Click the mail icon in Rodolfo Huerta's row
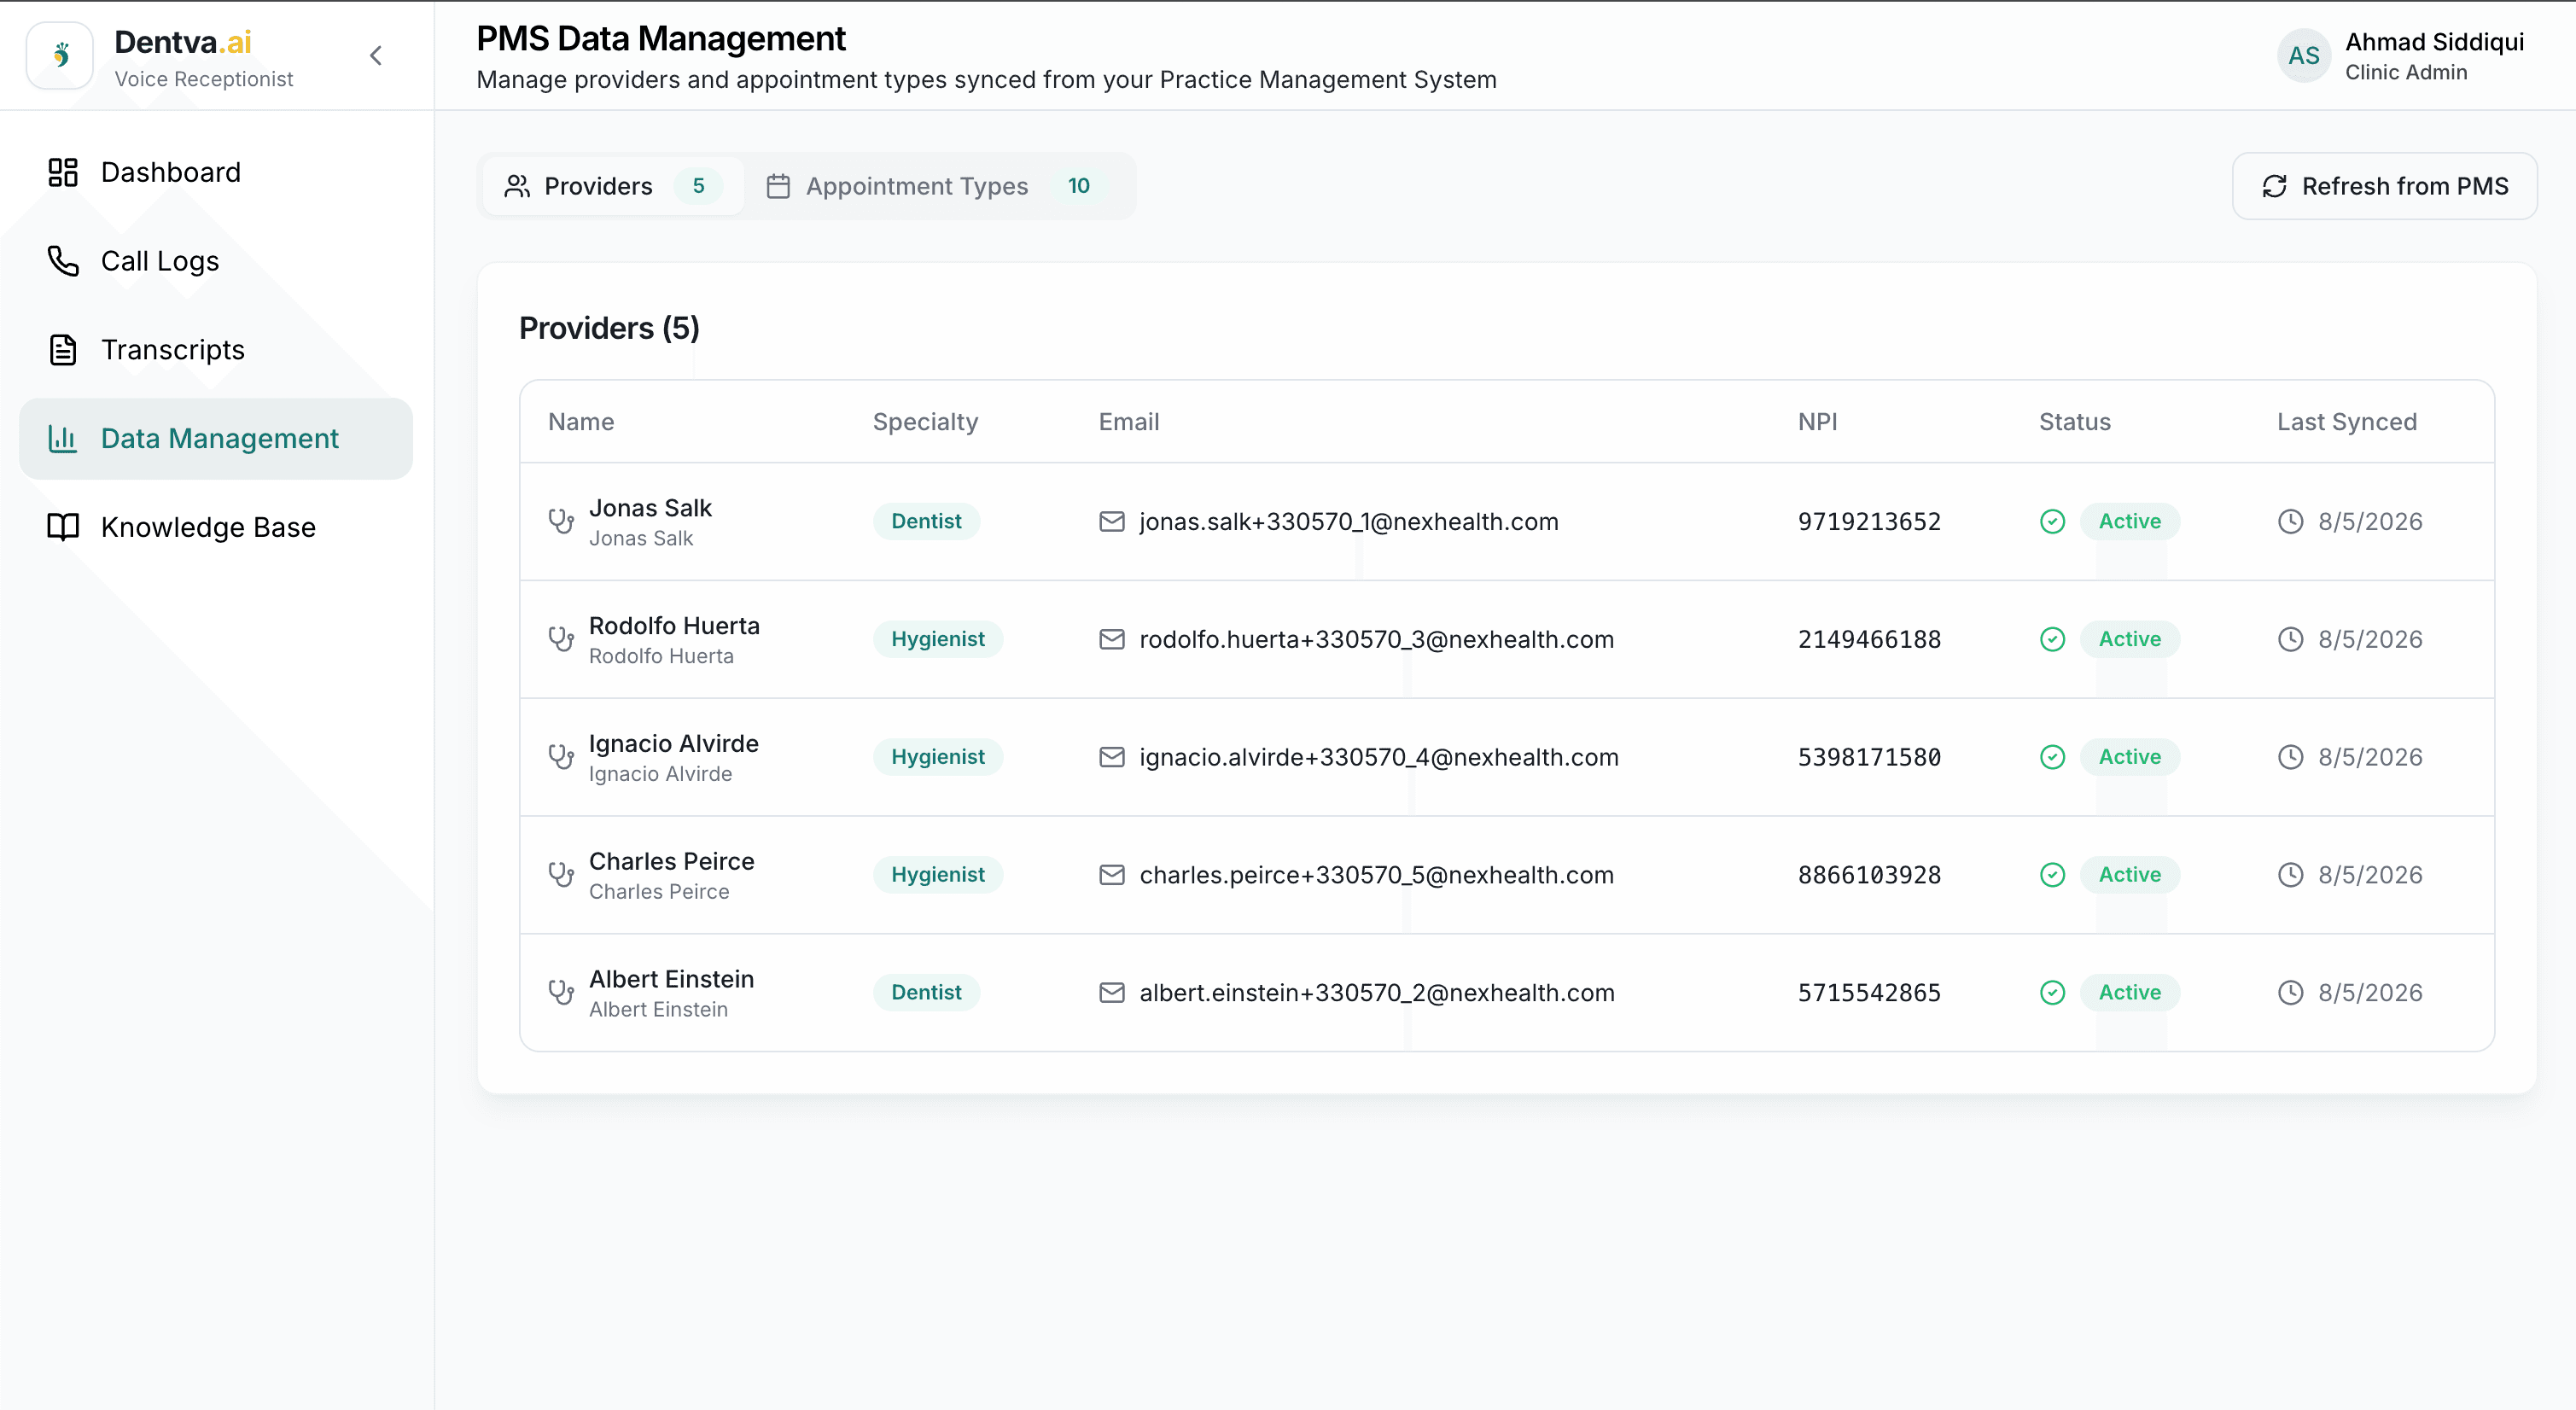Viewport: 2576px width, 1410px height. [x=1112, y=639]
